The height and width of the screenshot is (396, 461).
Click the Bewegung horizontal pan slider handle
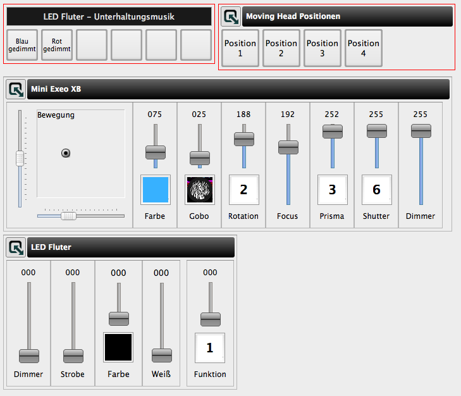pos(68,216)
